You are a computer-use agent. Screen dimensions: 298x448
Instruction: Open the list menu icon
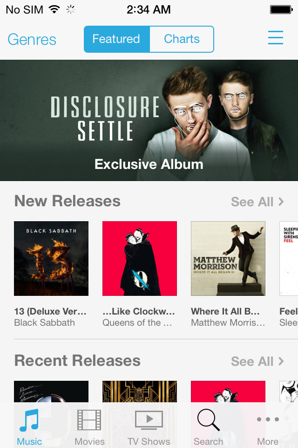[276, 38]
